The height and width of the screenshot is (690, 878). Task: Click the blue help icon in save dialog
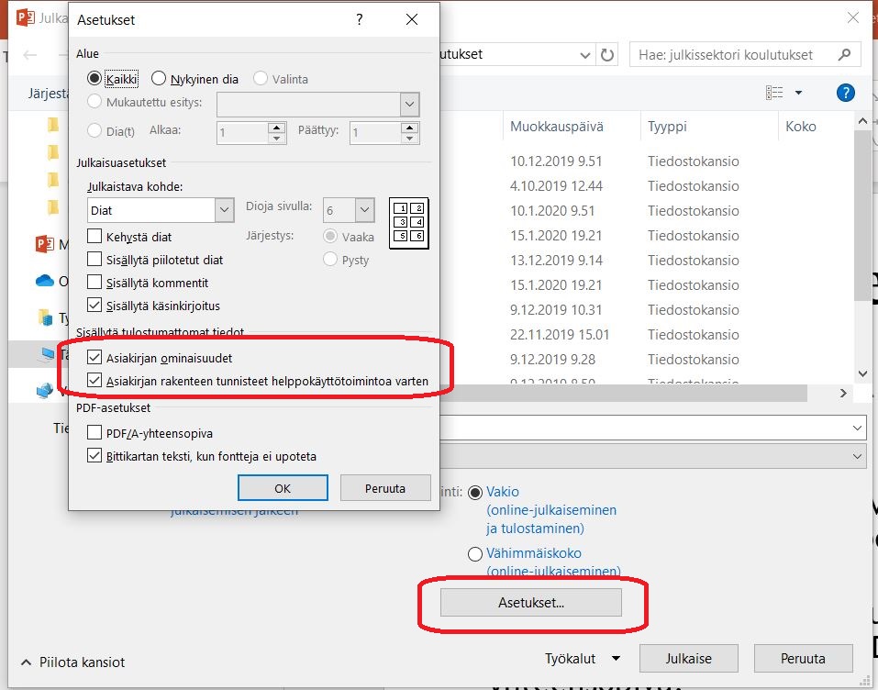click(846, 93)
